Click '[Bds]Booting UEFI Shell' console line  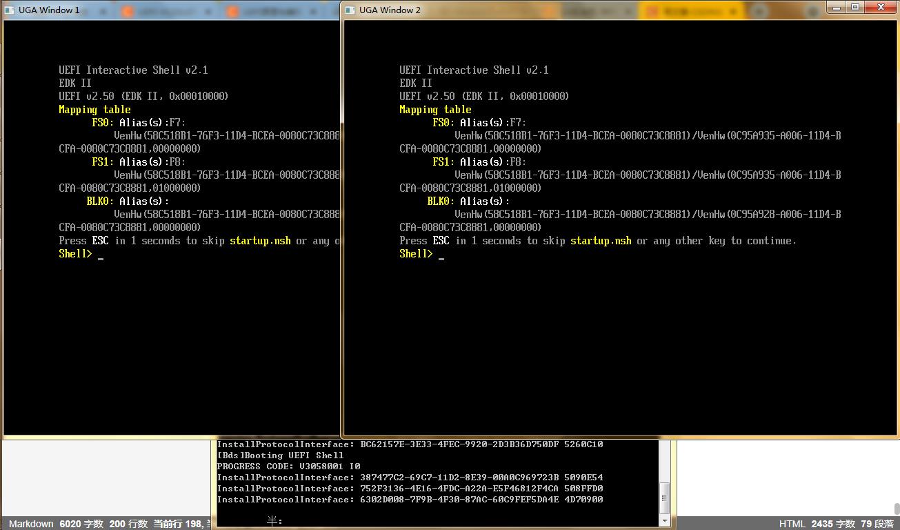280,455
